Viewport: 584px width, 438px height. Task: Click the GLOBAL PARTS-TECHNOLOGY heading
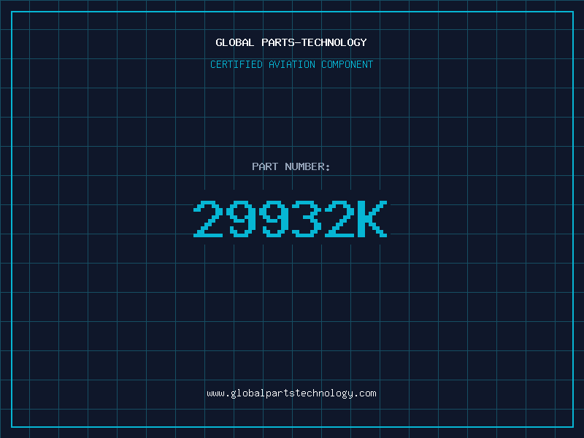291,42
